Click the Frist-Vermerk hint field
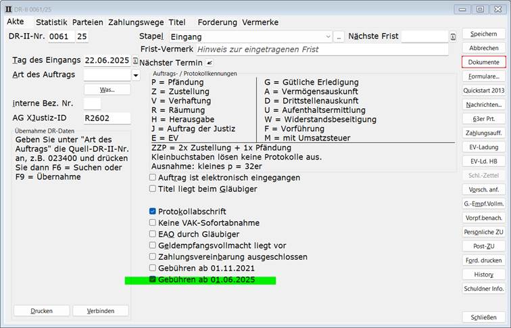 point(322,49)
